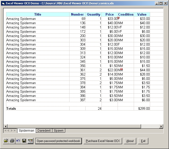Click issue number cell 378
Image resolution: width=169 pixels, height=149 pixels.
click(x=77, y=83)
